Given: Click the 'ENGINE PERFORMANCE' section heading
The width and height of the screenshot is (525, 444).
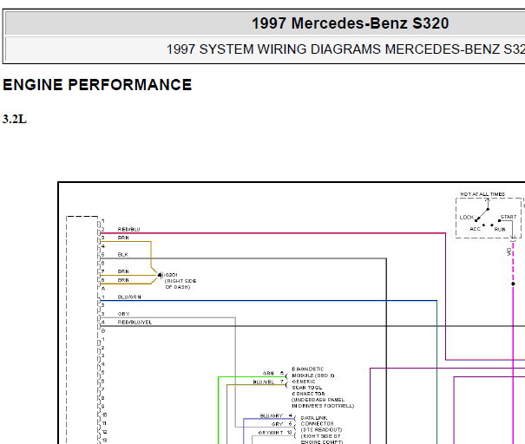Looking at the screenshot, I should (97, 85).
